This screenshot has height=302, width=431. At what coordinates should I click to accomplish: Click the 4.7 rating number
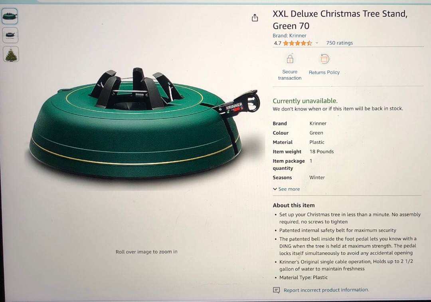tap(277, 43)
